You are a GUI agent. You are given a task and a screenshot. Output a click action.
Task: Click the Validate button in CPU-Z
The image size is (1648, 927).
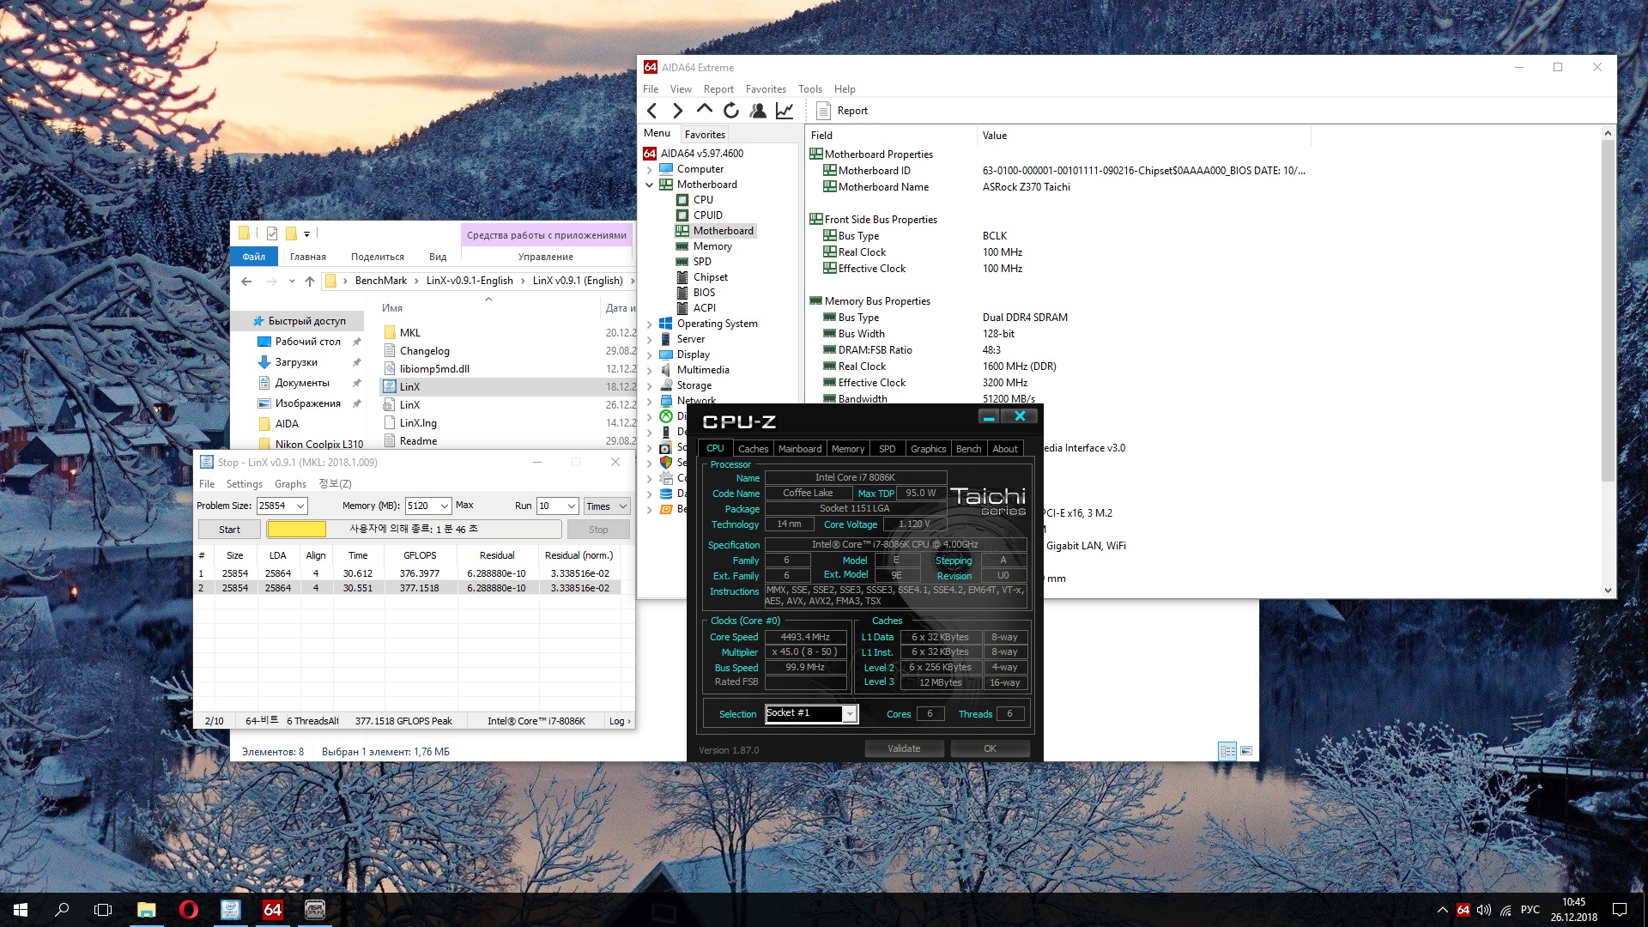tap(904, 748)
